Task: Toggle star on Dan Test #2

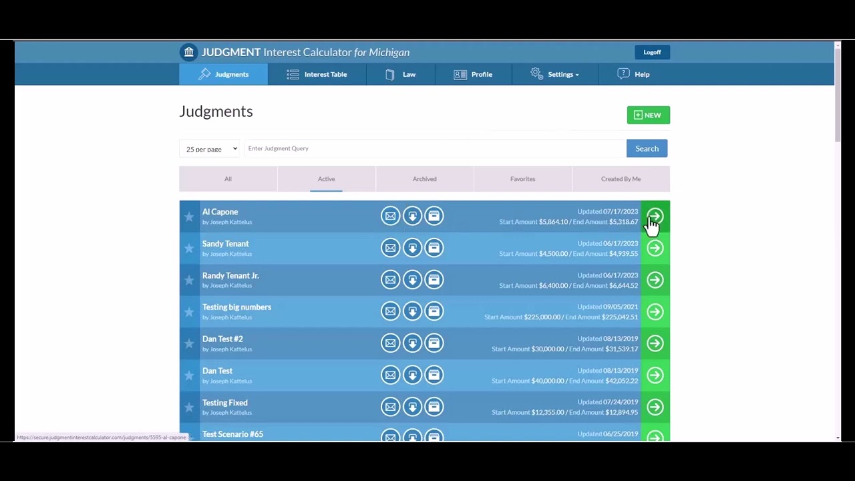Action: [189, 343]
